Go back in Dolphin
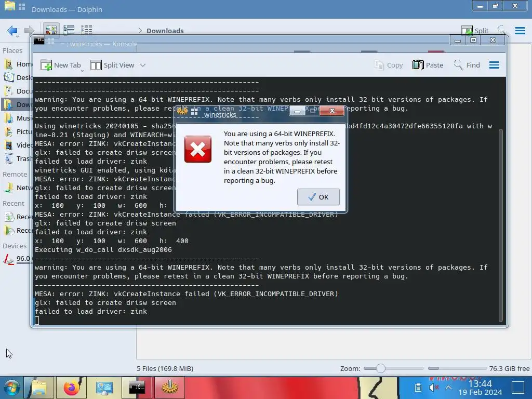 point(12,31)
